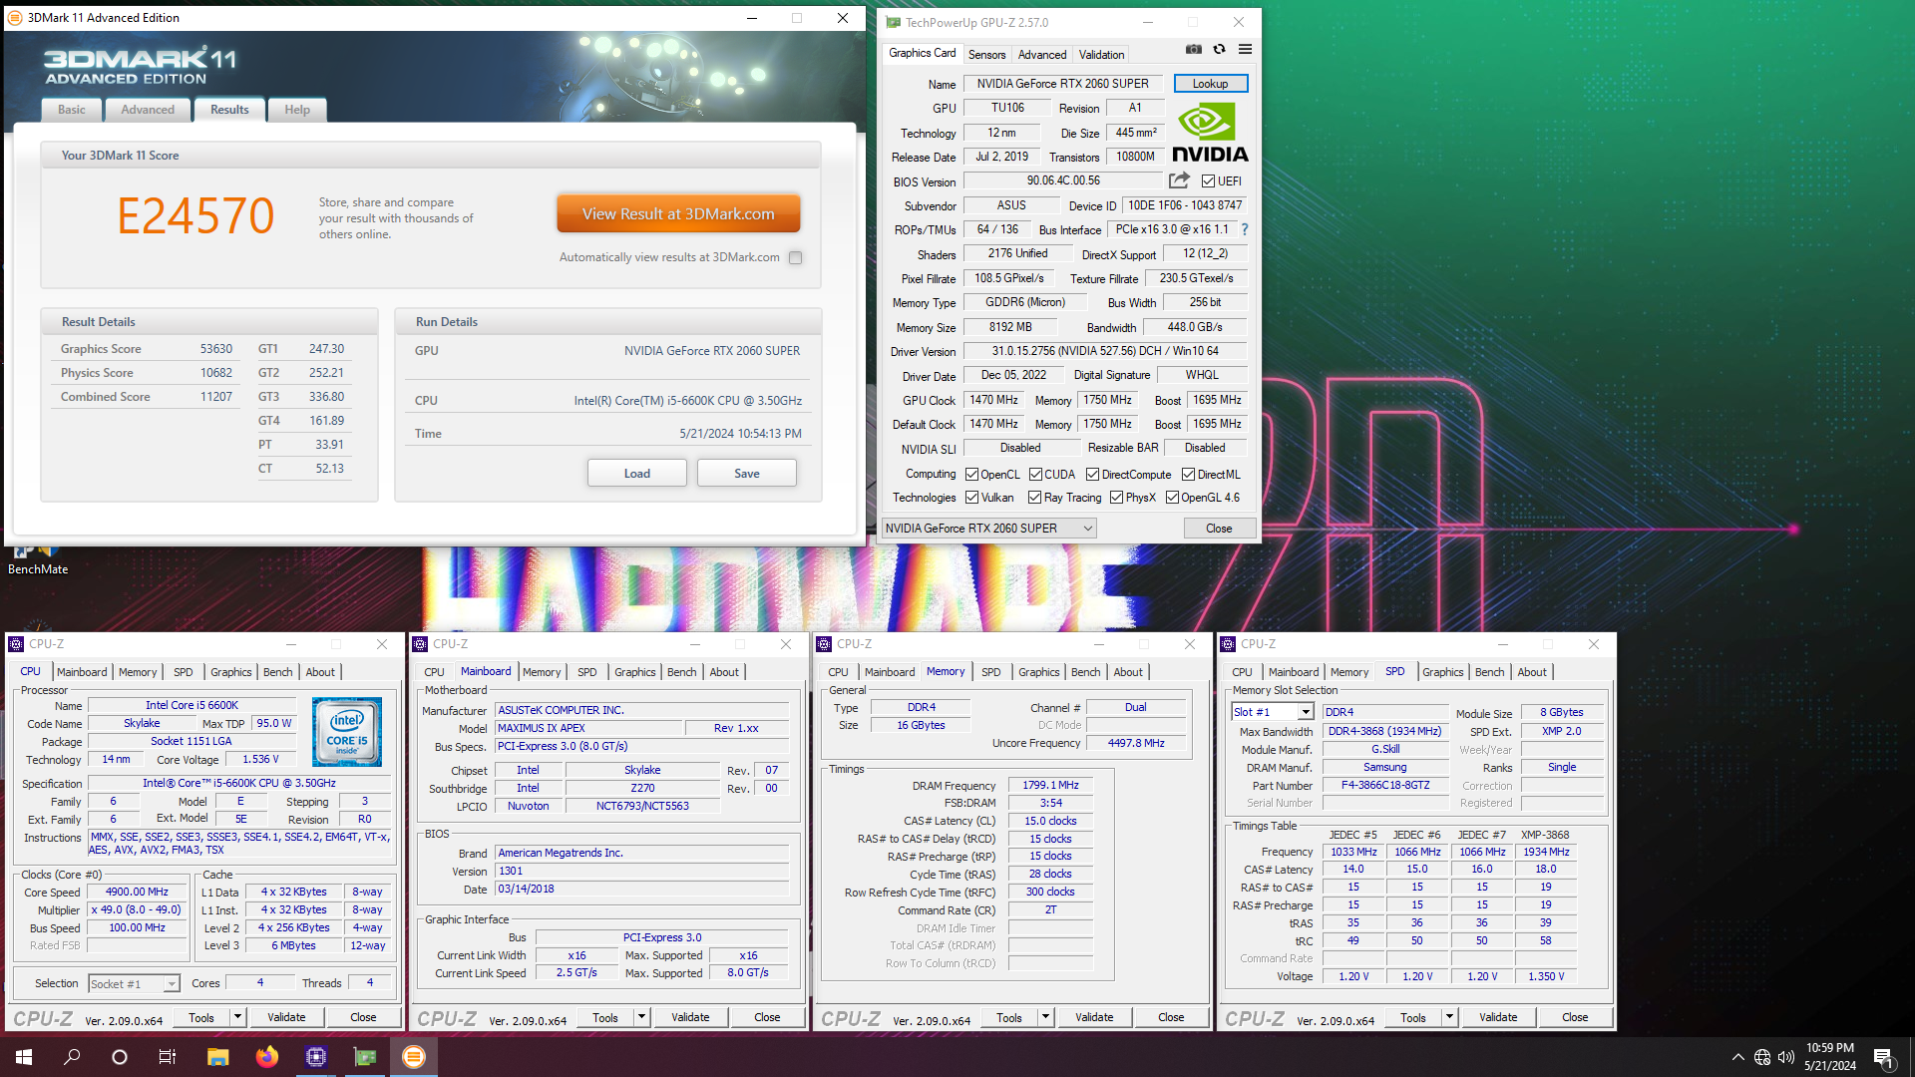Screen dimensions: 1915x1077
Task: Switch to GPU-Z taskbar icon
Action: (x=365, y=1057)
